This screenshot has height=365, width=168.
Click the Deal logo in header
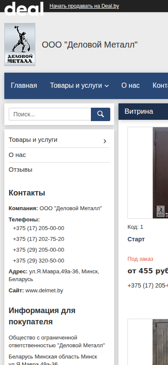[x=24, y=8]
